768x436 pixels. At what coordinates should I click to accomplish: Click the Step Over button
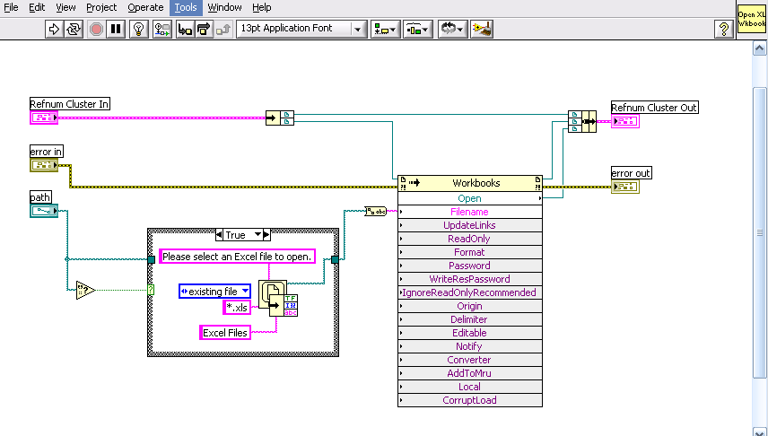pos(204,30)
